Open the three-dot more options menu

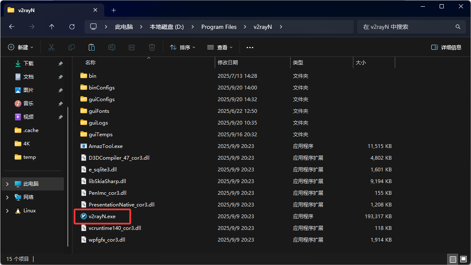pos(250,48)
